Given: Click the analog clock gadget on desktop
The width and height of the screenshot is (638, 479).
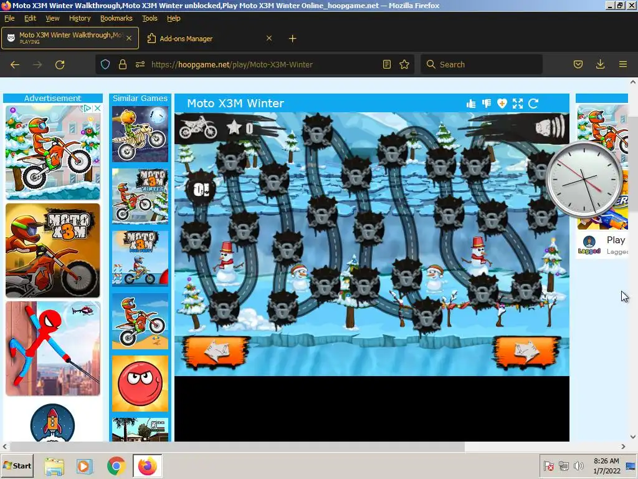Looking at the screenshot, I should tap(584, 180).
